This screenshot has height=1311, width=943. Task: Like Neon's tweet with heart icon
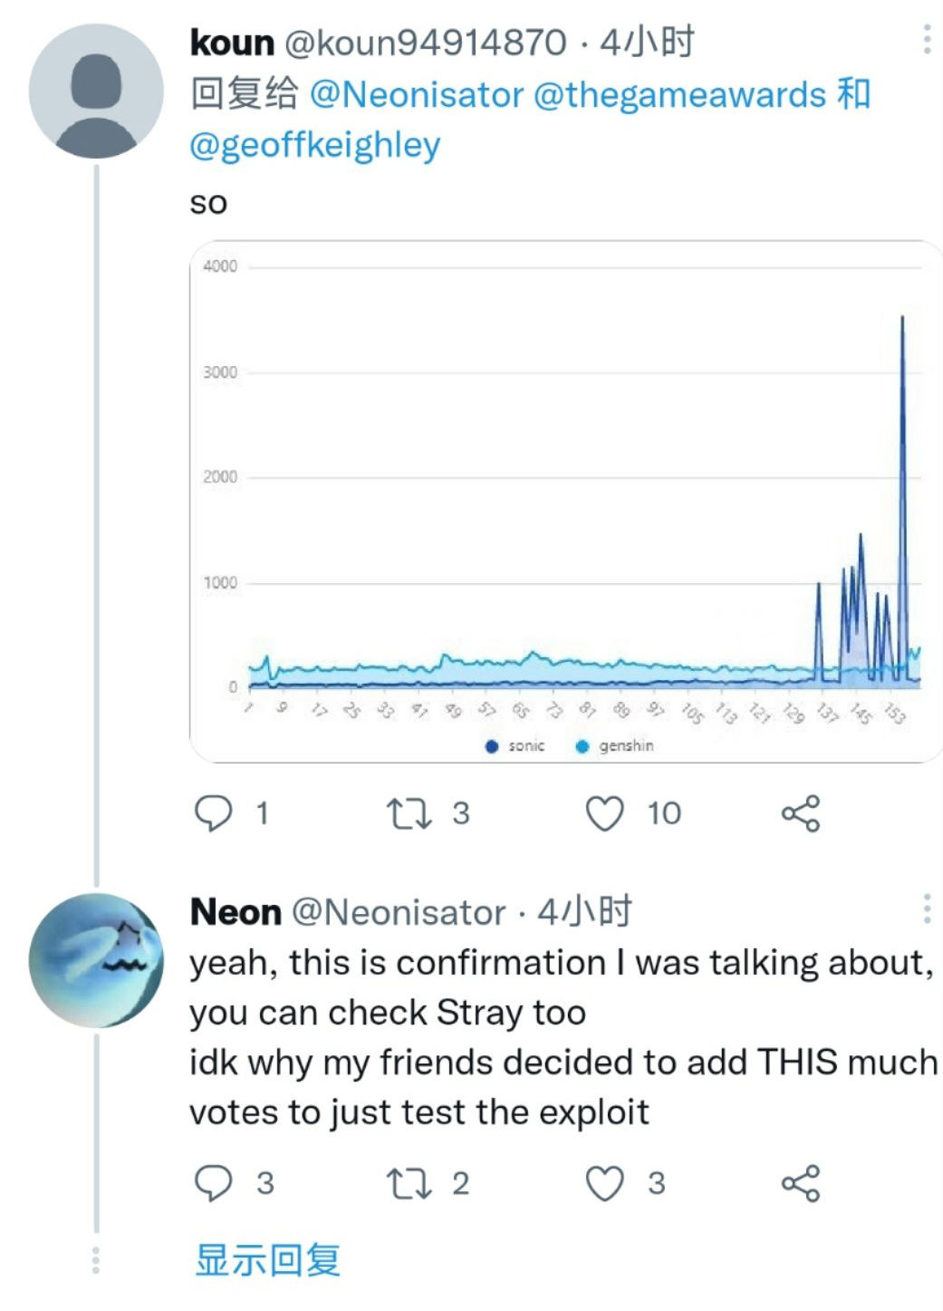pyautogui.click(x=604, y=1183)
